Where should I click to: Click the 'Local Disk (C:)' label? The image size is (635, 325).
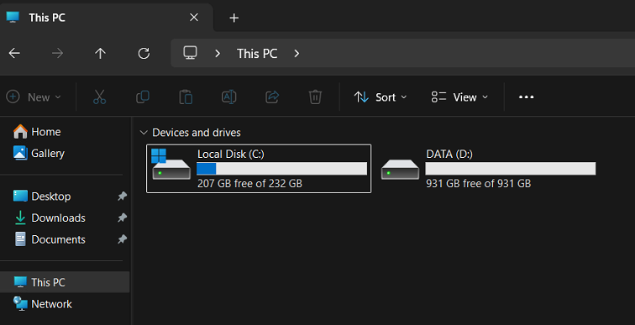point(231,154)
